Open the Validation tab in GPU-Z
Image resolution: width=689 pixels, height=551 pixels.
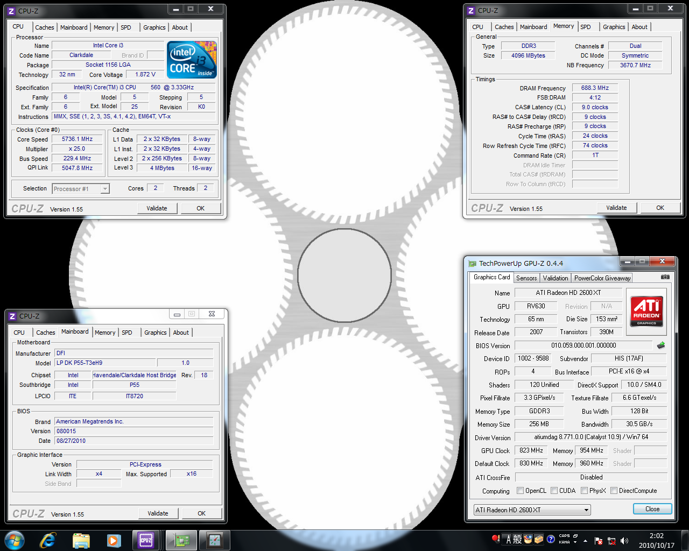click(555, 278)
